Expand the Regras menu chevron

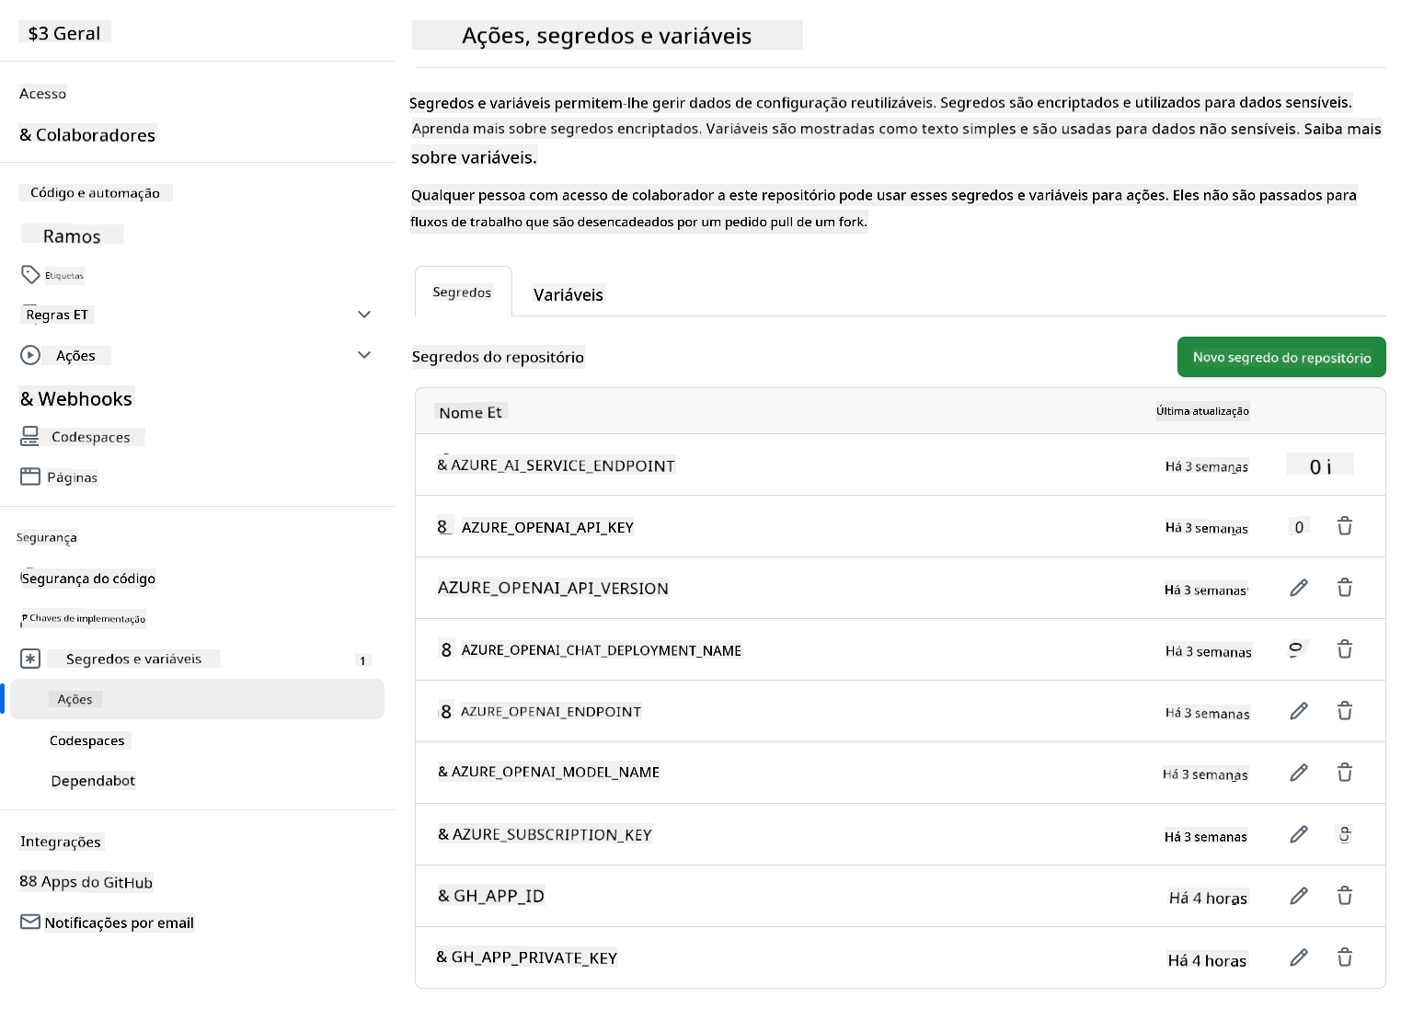tap(364, 315)
